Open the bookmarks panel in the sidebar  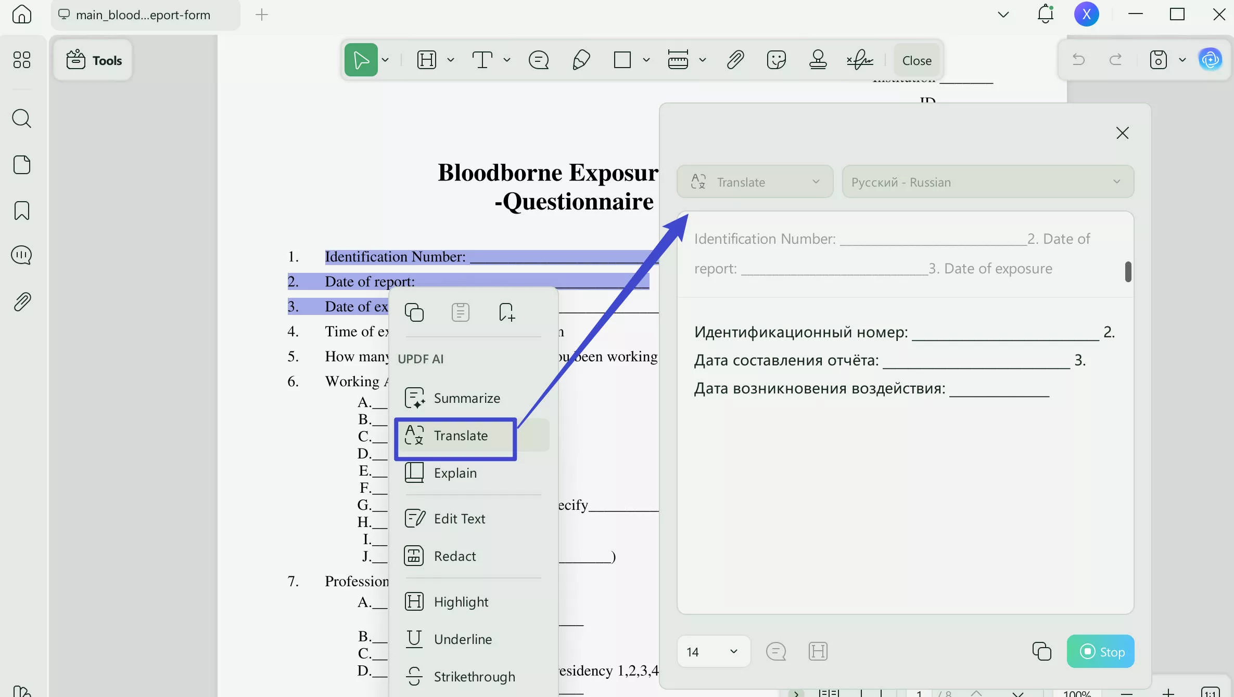(22, 211)
